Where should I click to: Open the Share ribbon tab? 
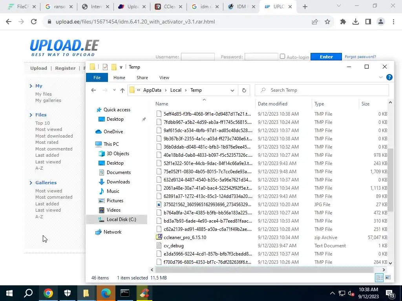(142, 78)
